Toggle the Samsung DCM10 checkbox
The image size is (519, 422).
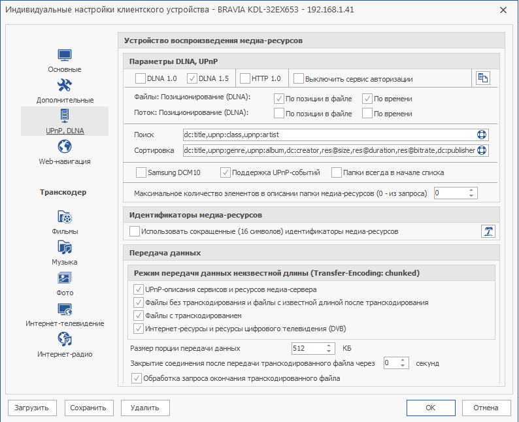coord(141,173)
